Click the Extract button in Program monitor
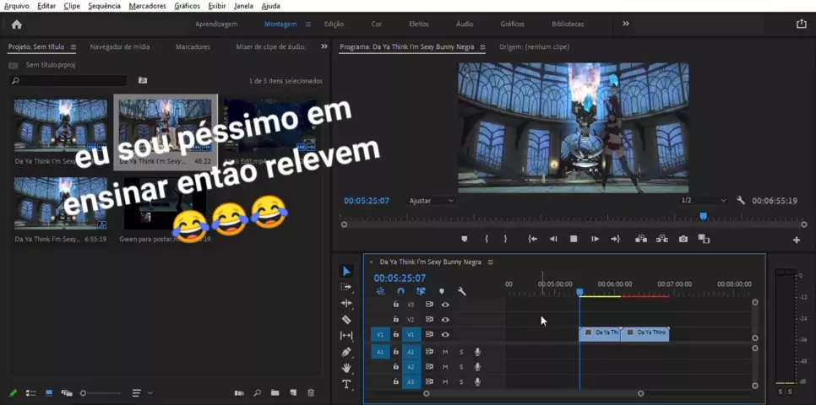 click(x=662, y=239)
